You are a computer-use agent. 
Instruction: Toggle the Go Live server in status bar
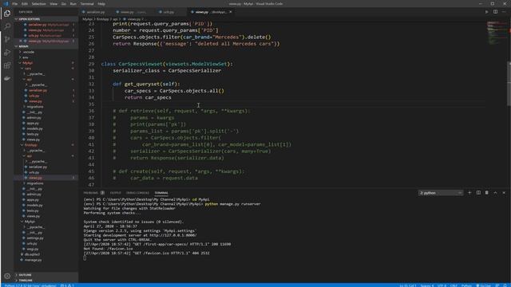(484, 285)
